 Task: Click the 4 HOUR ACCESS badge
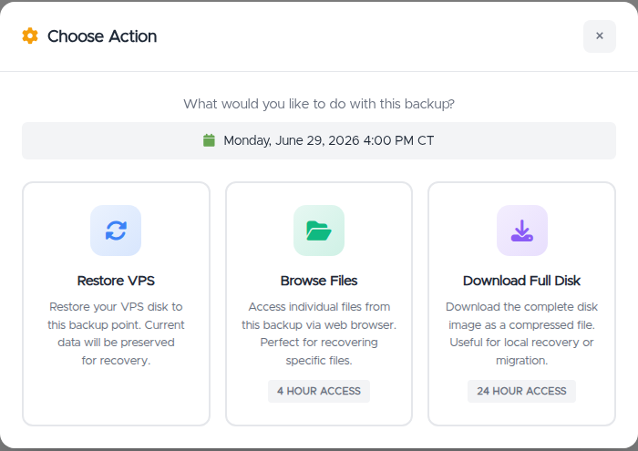click(319, 391)
